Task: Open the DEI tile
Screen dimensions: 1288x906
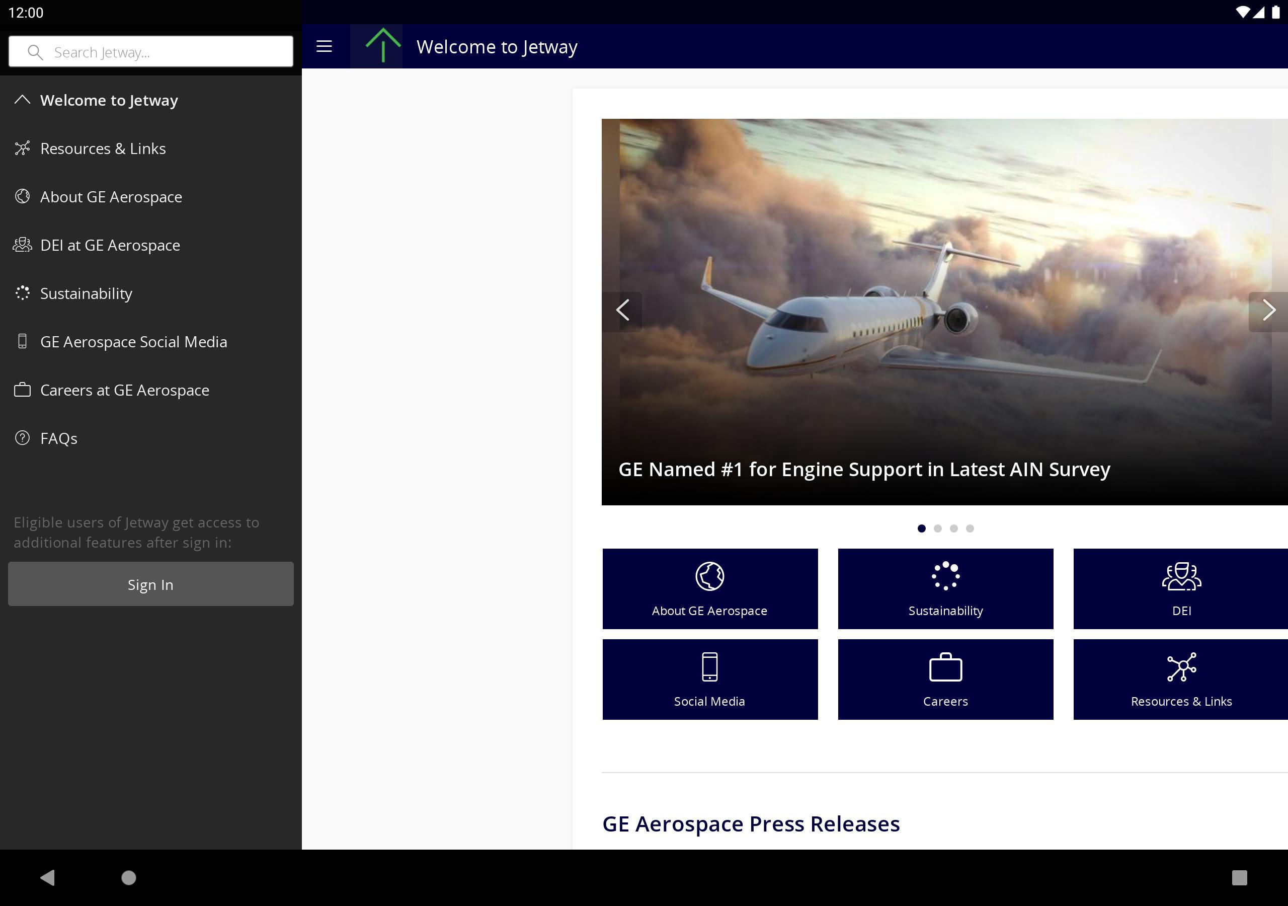Action: 1181,588
